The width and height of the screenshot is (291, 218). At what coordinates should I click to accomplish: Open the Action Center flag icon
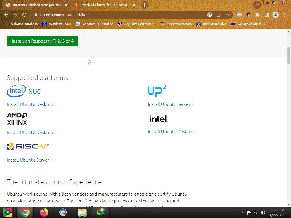(x=249, y=212)
